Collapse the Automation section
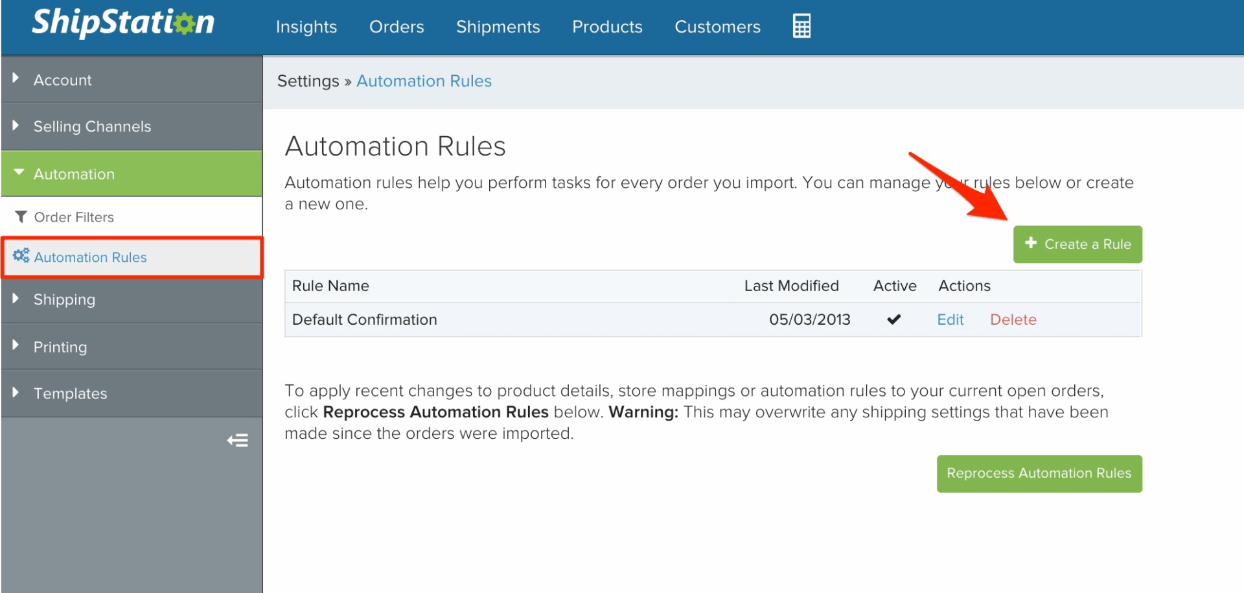The width and height of the screenshot is (1244, 593). 74,174
